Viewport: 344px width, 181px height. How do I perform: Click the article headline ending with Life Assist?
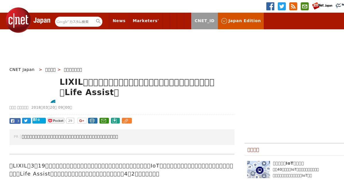137,87
